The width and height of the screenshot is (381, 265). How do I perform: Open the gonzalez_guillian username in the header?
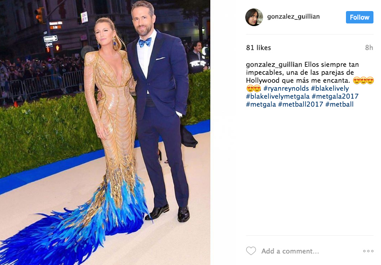click(293, 17)
